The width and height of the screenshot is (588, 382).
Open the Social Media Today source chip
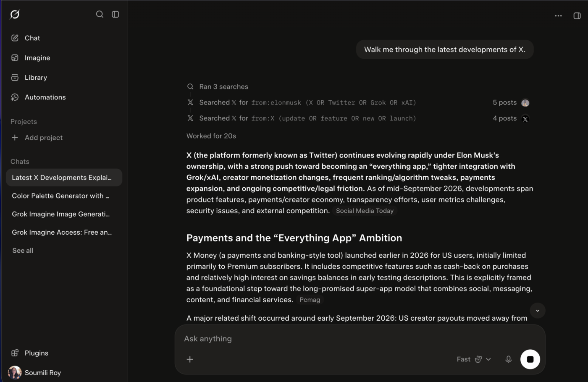(365, 211)
